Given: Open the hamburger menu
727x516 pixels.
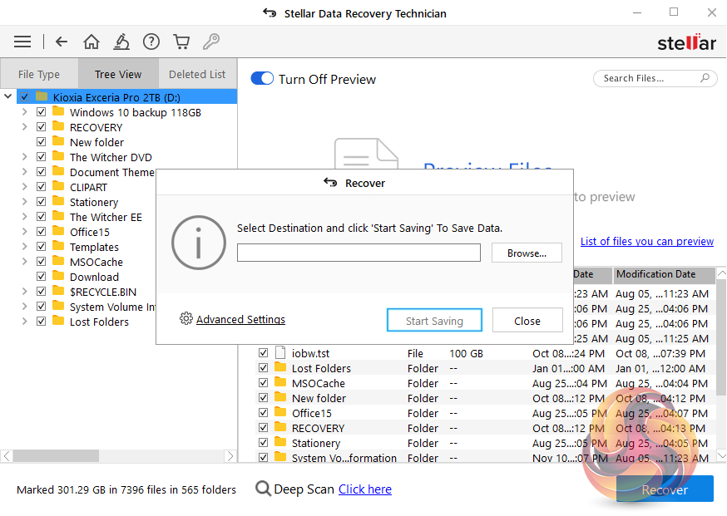Looking at the screenshot, I should 22,42.
